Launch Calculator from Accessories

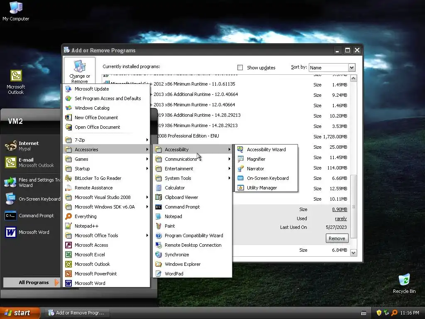click(193, 188)
